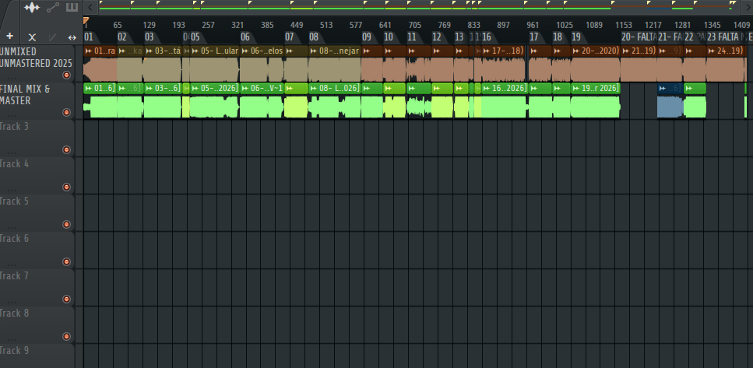Open clip menu icon of green '01..6]' clip
This screenshot has width=753, height=368.
click(x=88, y=88)
